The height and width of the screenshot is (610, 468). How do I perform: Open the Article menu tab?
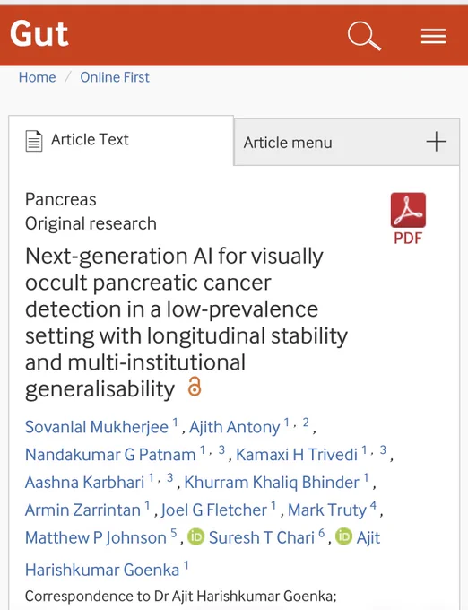[347, 142]
